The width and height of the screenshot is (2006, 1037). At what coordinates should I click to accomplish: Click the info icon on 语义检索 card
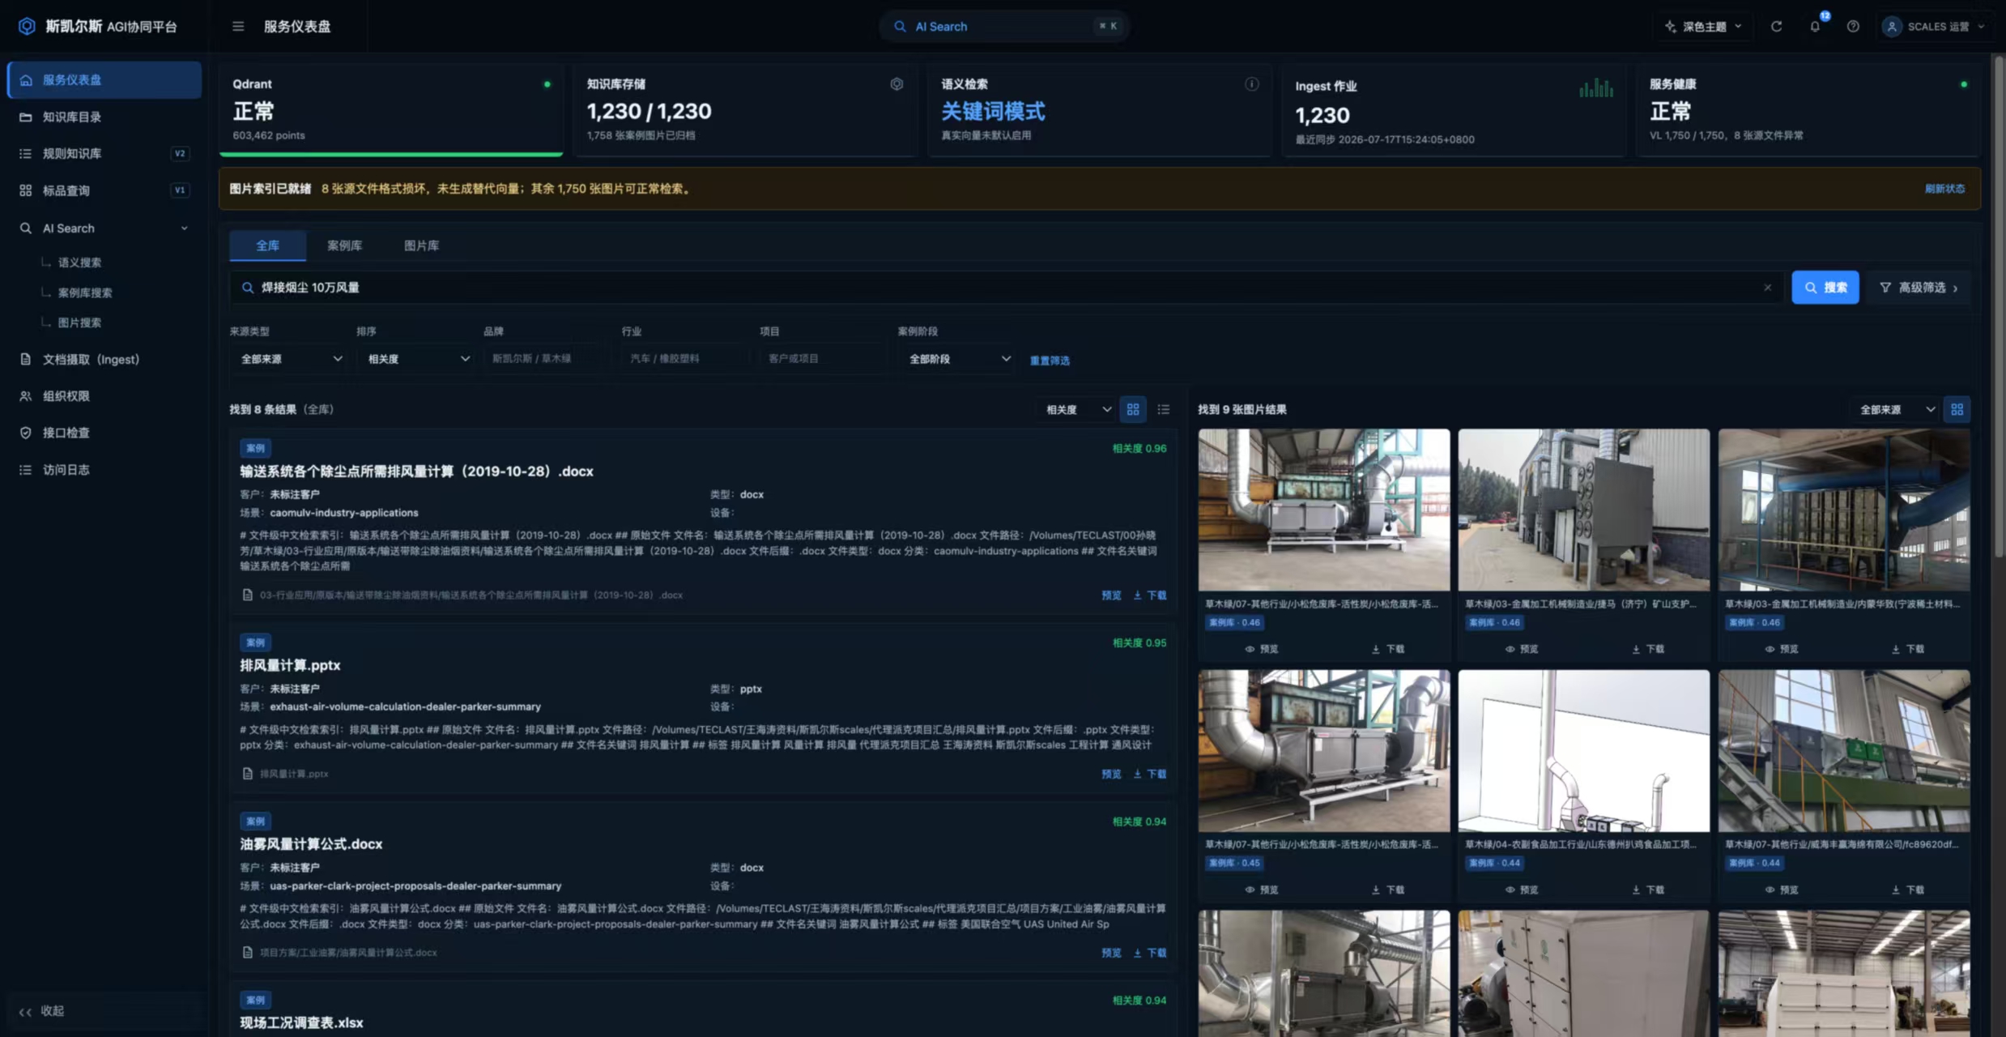(1251, 84)
